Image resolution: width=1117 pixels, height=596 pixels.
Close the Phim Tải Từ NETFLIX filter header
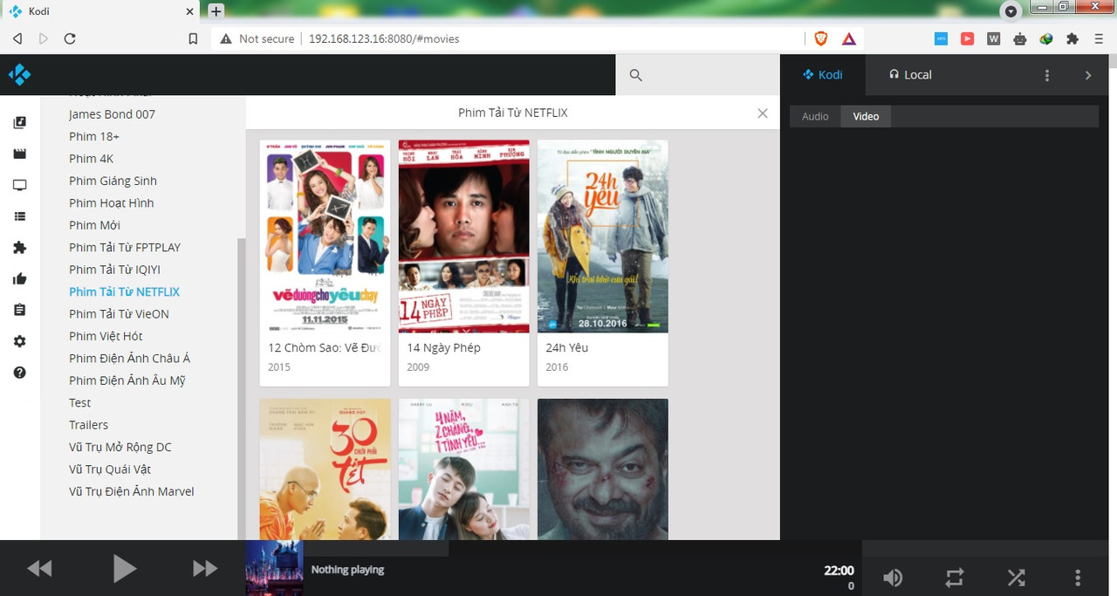click(763, 113)
